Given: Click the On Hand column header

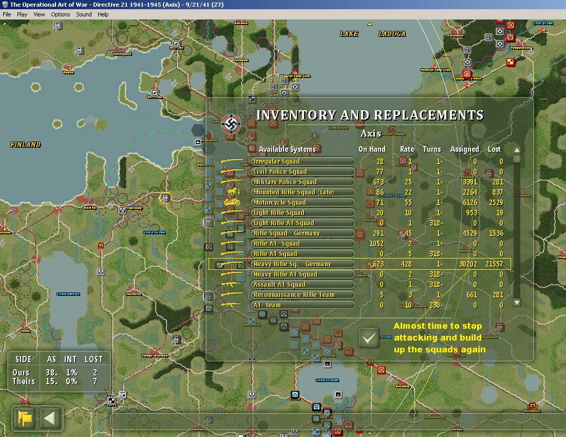Looking at the screenshot, I should point(372,149).
